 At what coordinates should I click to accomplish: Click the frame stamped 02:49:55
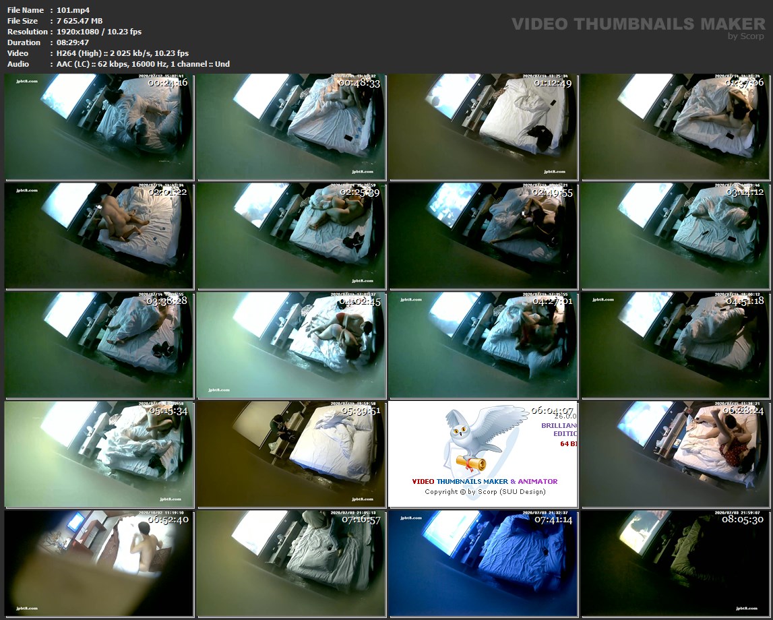pyautogui.click(x=483, y=236)
